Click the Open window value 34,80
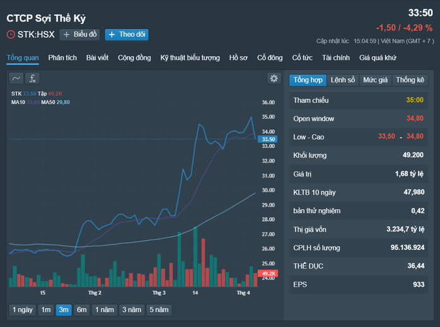The image size is (440, 327). coord(415,118)
